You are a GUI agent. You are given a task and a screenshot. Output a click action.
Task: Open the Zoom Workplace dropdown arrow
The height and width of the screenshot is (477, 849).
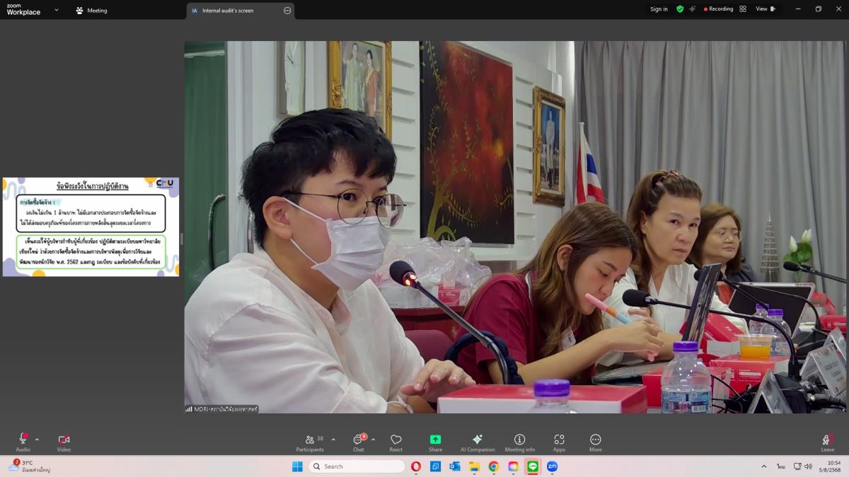(x=57, y=10)
